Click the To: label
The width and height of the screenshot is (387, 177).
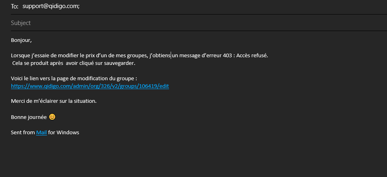point(15,6)
